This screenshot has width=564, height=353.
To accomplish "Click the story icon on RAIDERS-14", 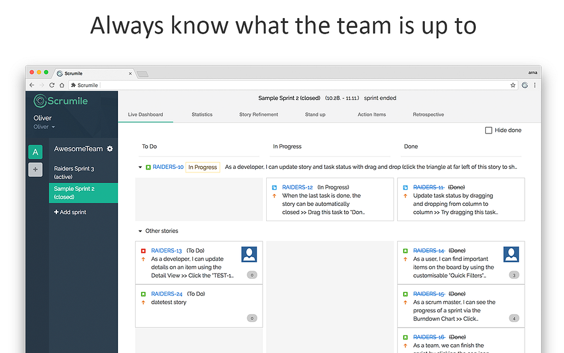I will (405, 251).
